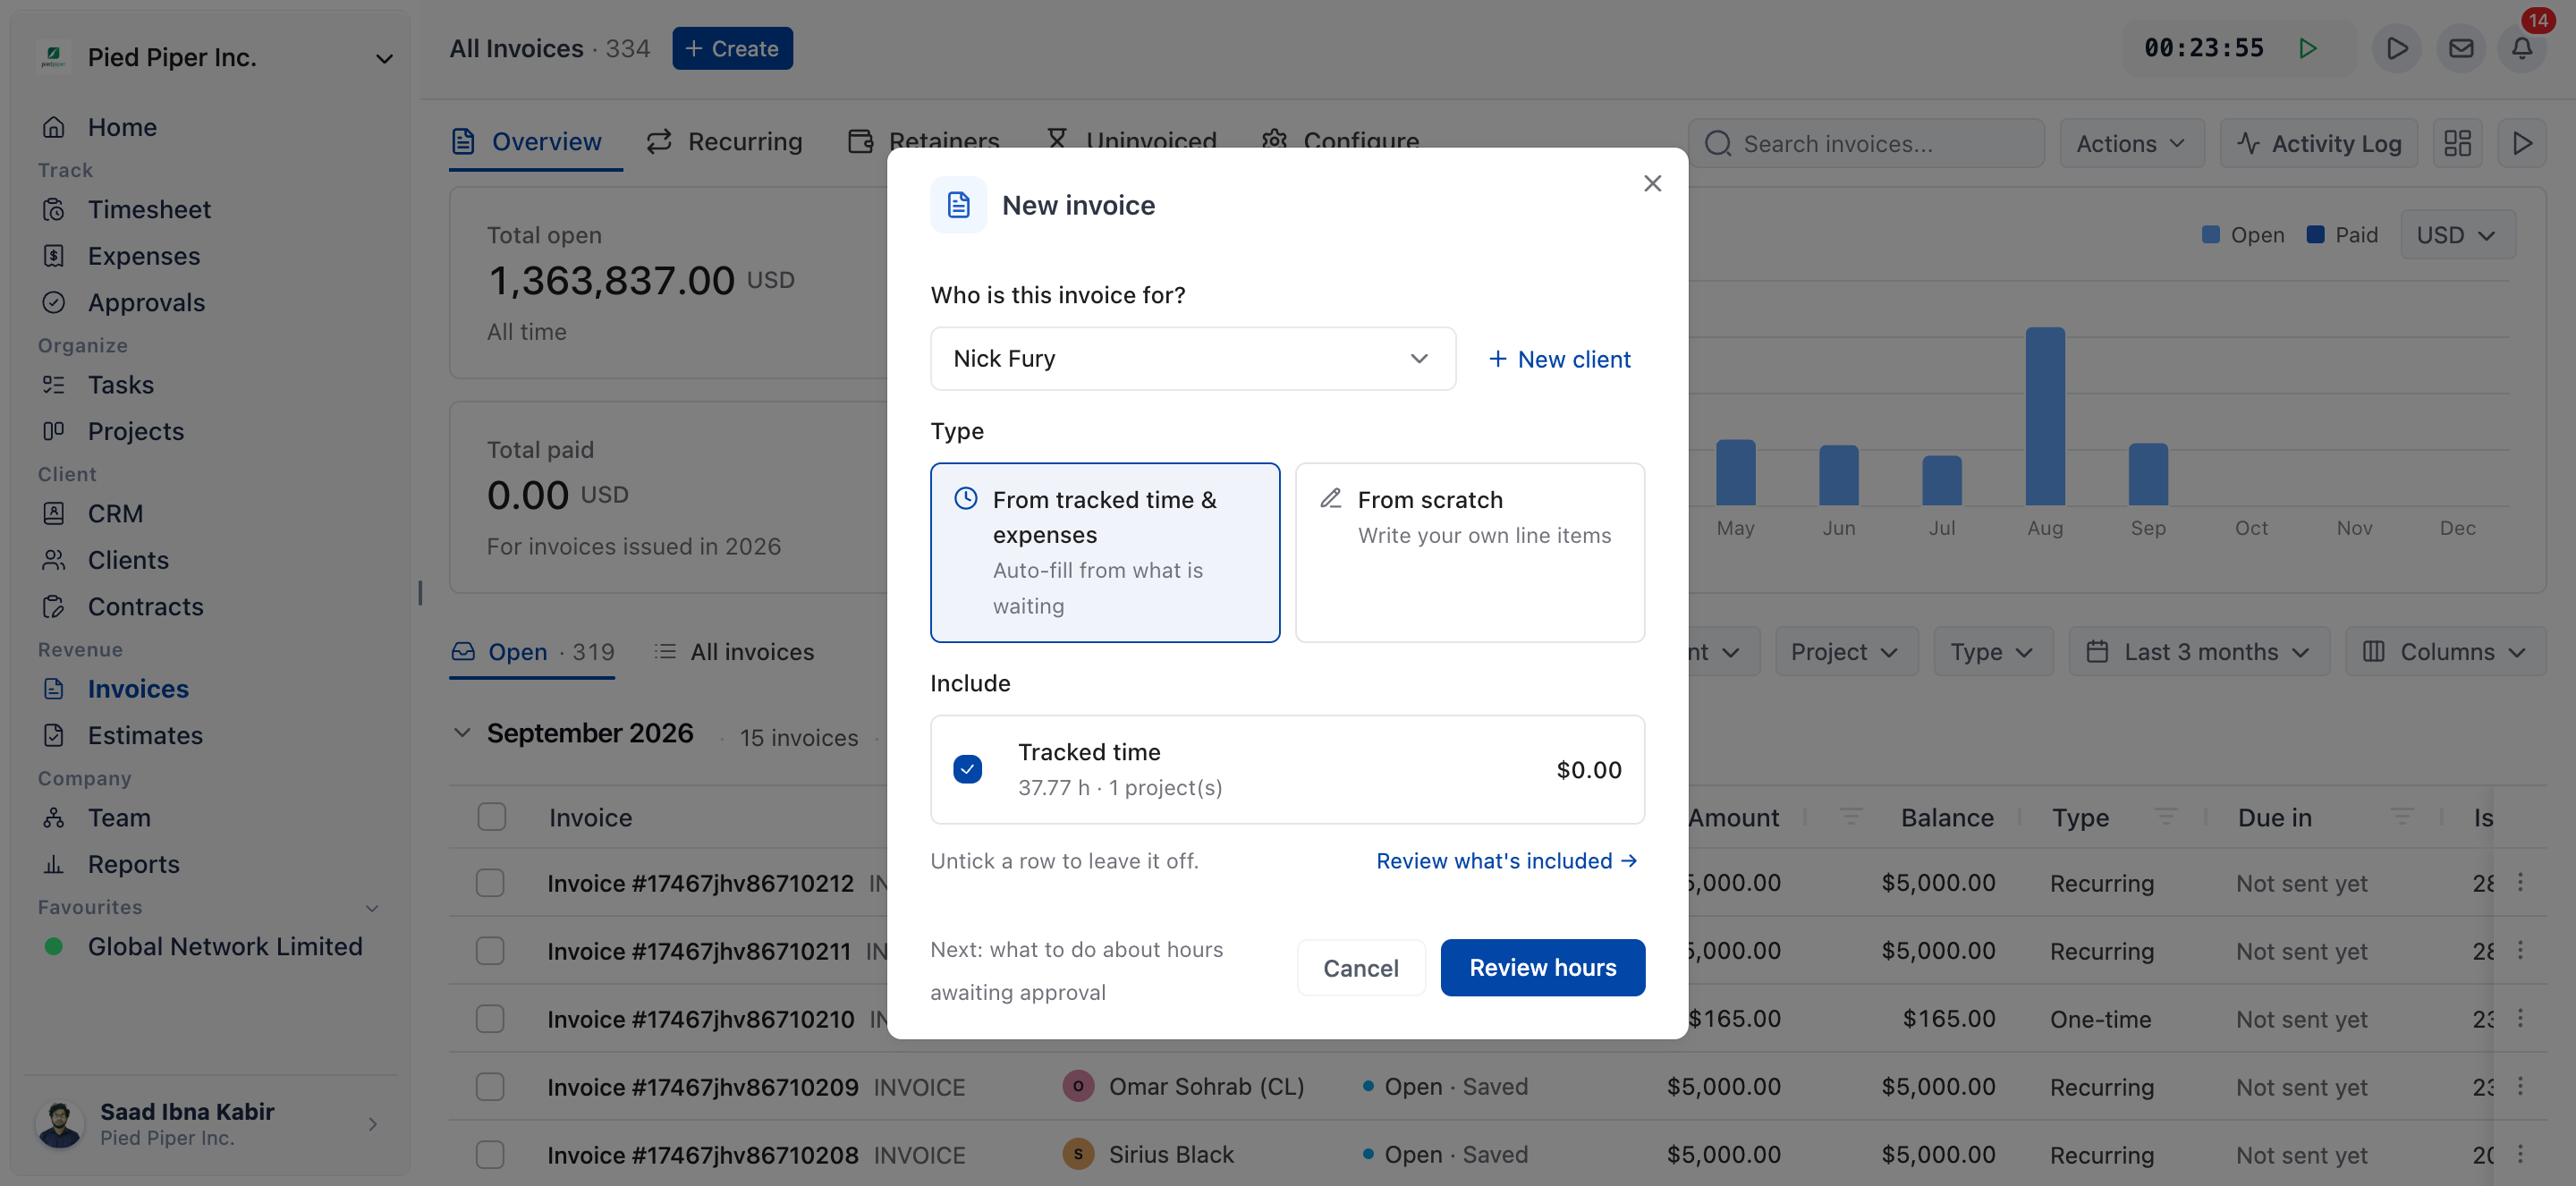Switch to grid layout view icon
The height and width of the screenshot is (1186, 2576).
tap(2457, 143)
